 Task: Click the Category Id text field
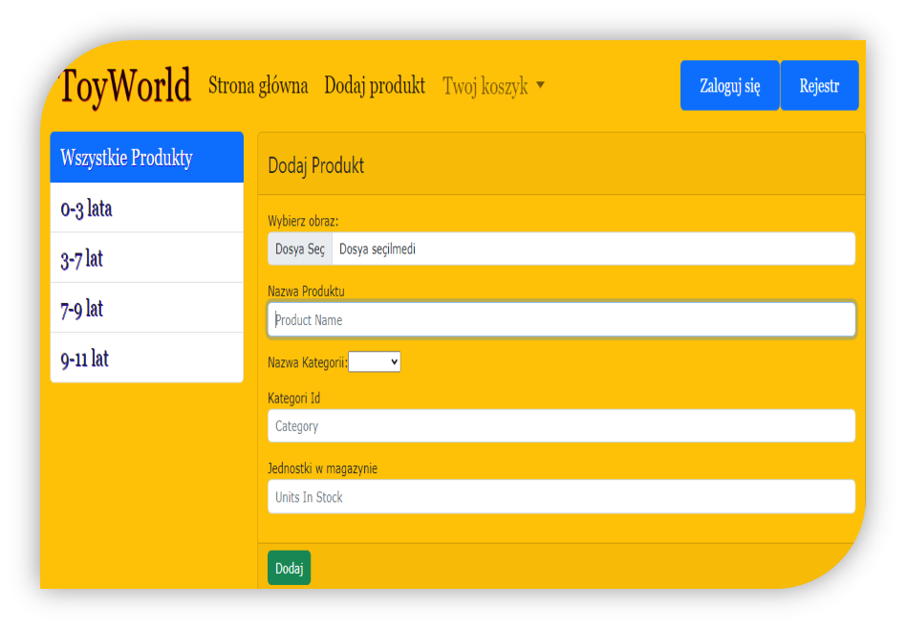(560, 425)
